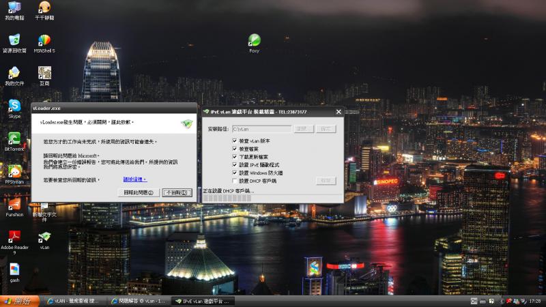
Task: Switch to first vLAN Internet Explorer taskbar item
Action: pos(73,301)
